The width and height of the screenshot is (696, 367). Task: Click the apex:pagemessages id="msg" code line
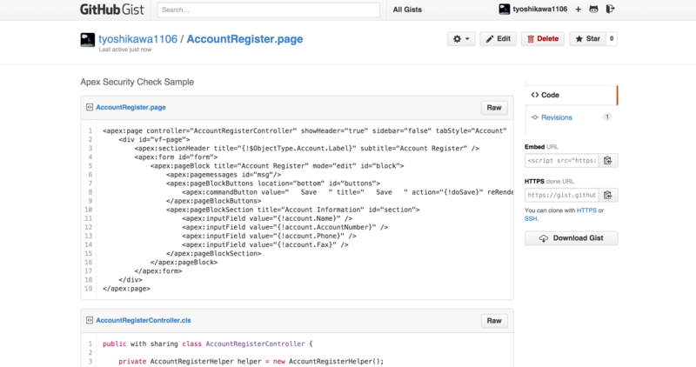[224, 175]
